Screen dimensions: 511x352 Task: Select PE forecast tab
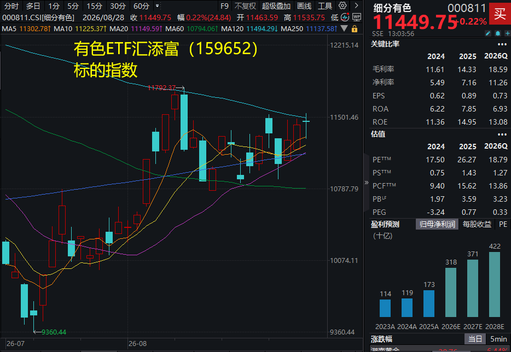tap(503, 224)
